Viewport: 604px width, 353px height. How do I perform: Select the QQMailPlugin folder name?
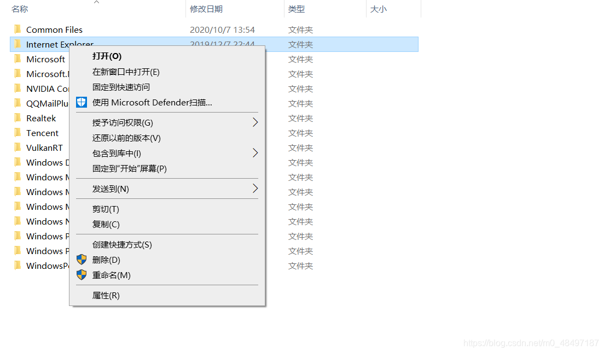[47, 103]
